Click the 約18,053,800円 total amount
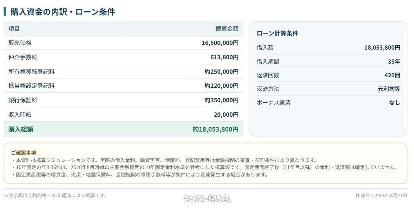This screenshot has width=414, height=212. click(x=215, y=129)
